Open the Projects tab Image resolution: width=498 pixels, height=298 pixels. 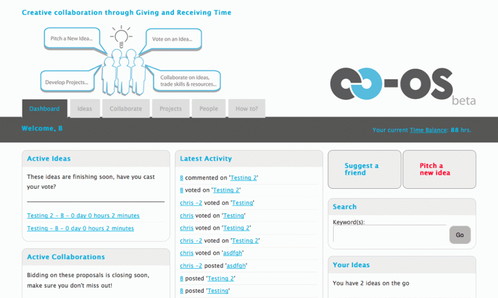coord(170,109)
